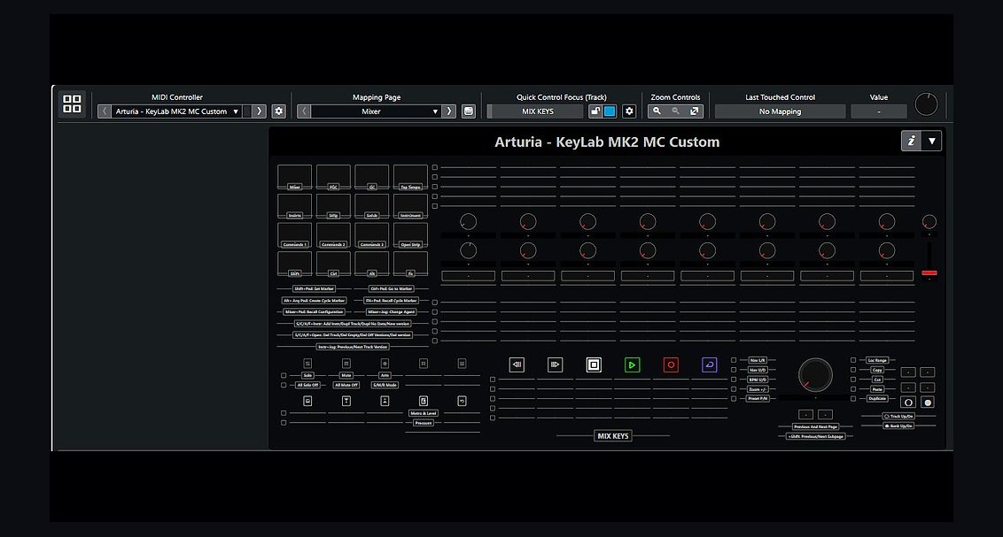This screenshot has width=1003, height=537.
Task: Go to previous MIDI controller arrow
Action: 105,111
